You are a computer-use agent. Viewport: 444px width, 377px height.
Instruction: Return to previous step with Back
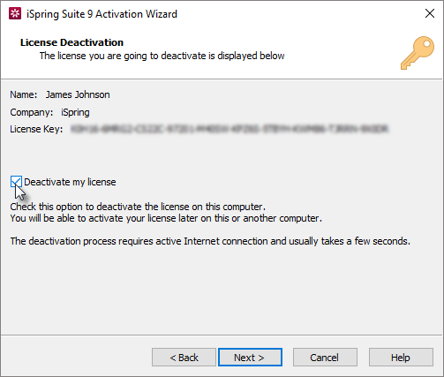click(184, 358)
